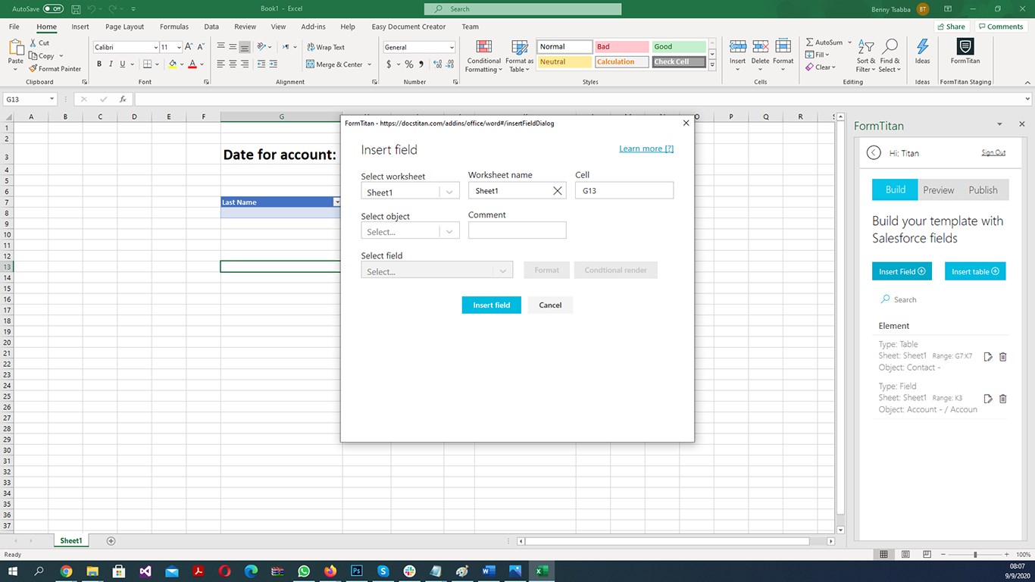Screen dimensions: 1035x582
Task: Click AutoSum in the Editing group
Action: coord(824,42)
